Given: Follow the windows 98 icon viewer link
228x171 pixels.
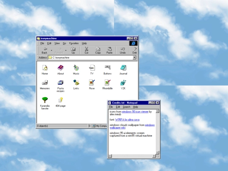Looking at the screenshot, I should (x=135, y=111).
